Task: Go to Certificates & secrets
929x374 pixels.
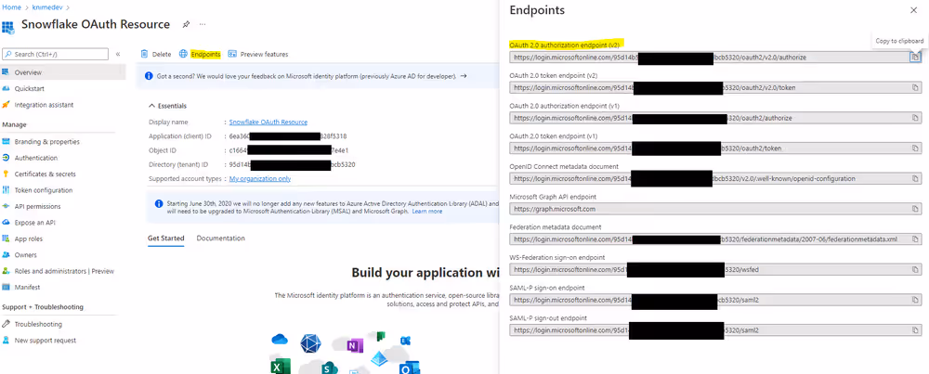Action: pyautogui.click(x=45, y=174)
